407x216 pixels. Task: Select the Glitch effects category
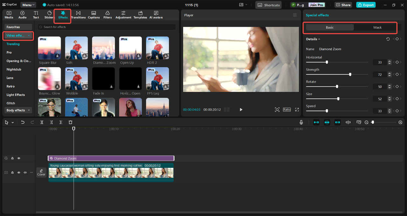(x=11, y=103)
